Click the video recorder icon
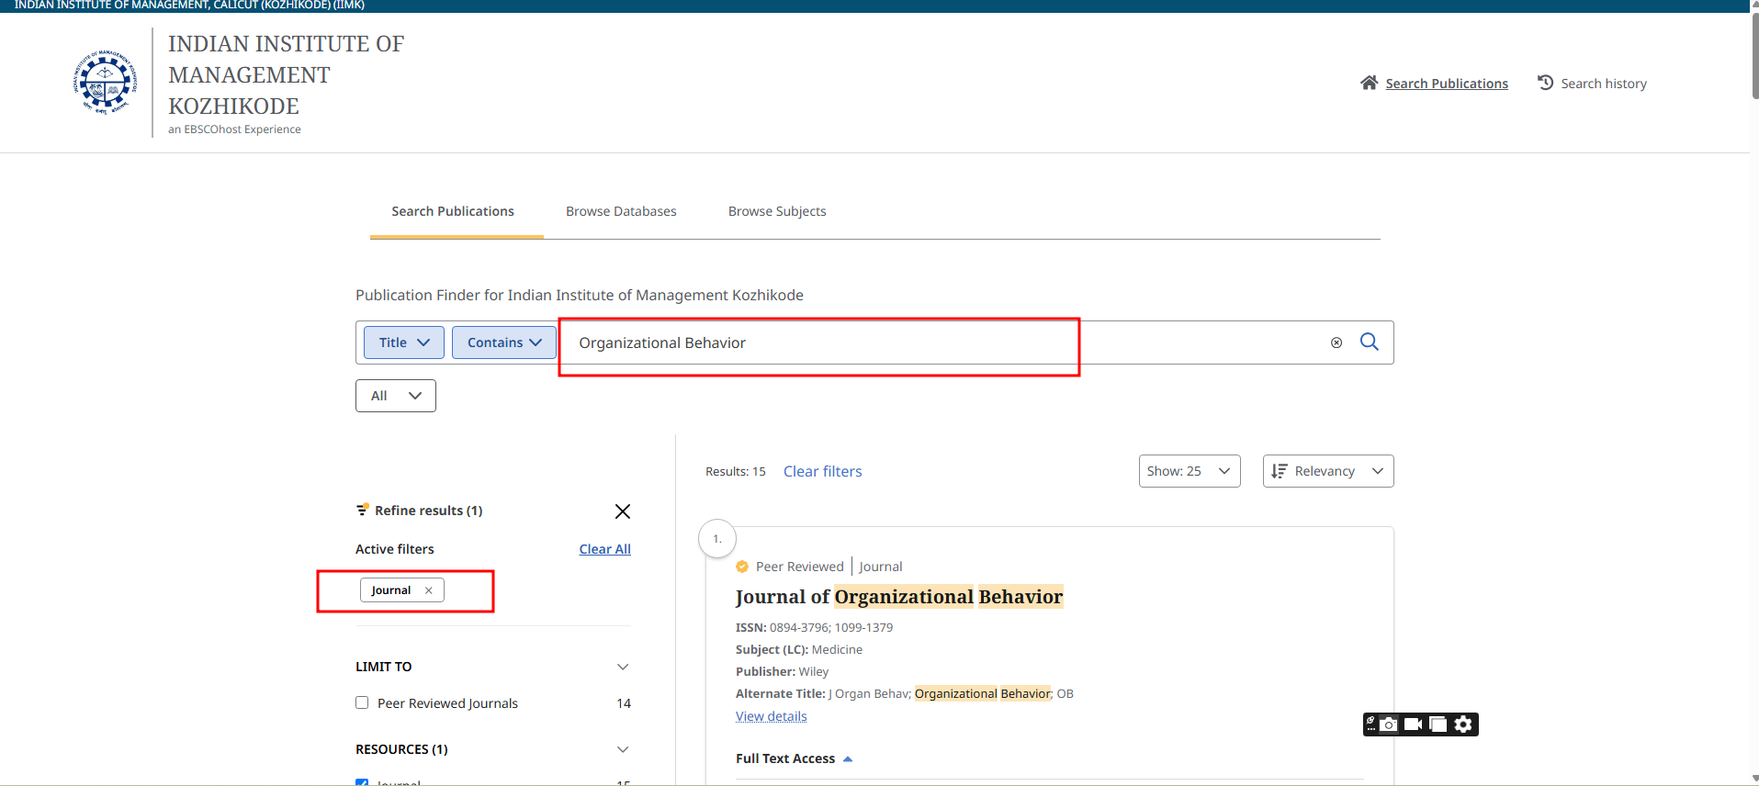 click(1414, 724)
